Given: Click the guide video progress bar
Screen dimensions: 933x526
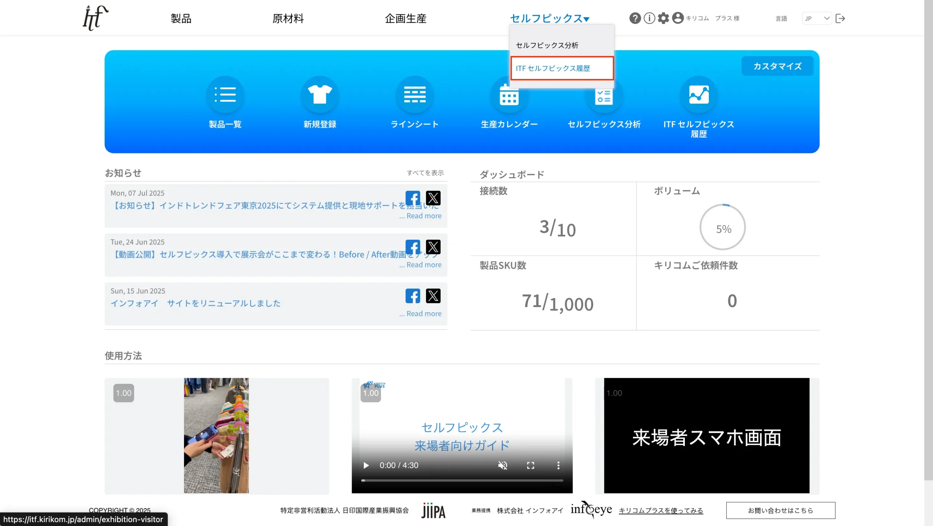Looking at the screenshot, I should coord(462,480).
